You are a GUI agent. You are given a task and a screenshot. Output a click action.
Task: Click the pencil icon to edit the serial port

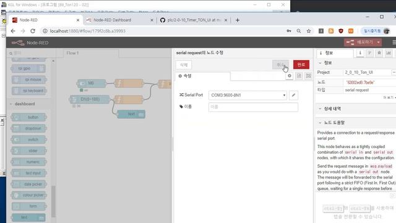[x=293, y=95]
